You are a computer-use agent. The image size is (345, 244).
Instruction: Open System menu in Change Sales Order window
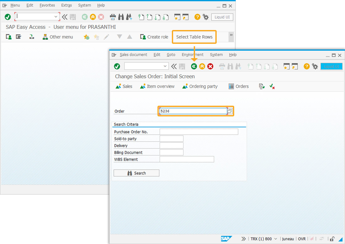point(216,55)
